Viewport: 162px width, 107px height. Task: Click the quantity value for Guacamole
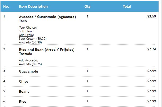[87, 71]
